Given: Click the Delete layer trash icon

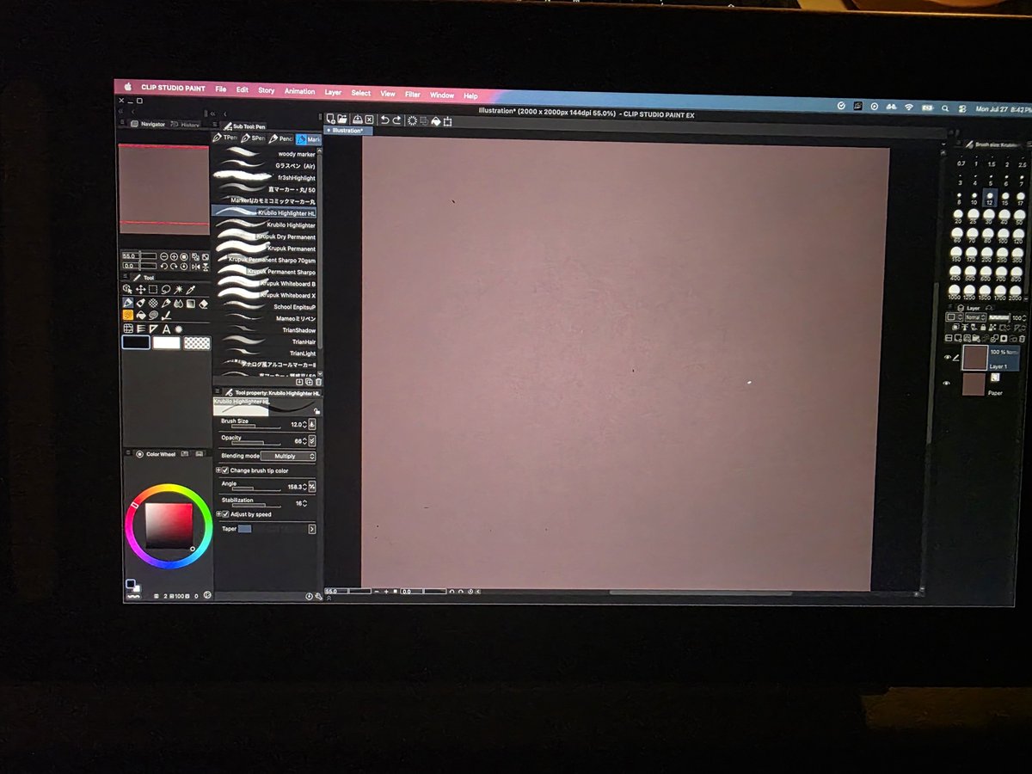Looking at the screenshot, I should (1023, 338).
